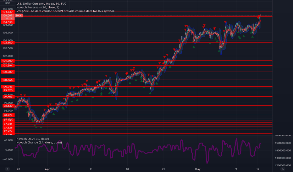The image size is (293, 172).
Task: Click the 98.500 price axis tick
Action: (x=8, y=111)
